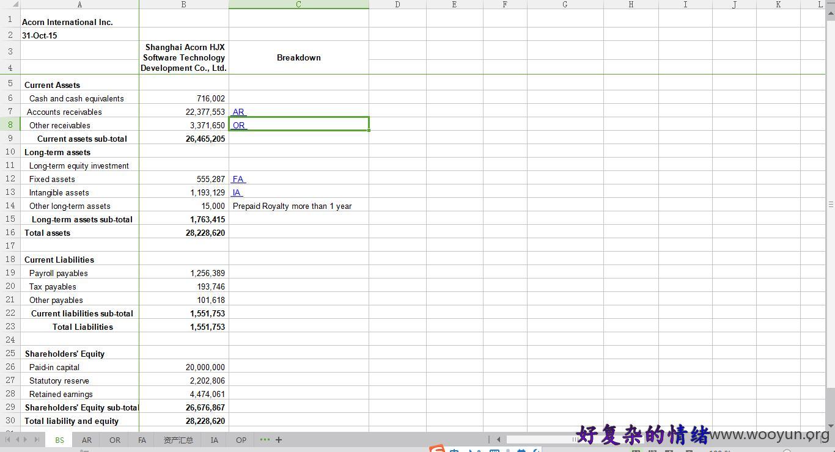The image size is (835, 452).
Task: Select 'Statutory reserve' label cell
Action: tap(79, 381)
